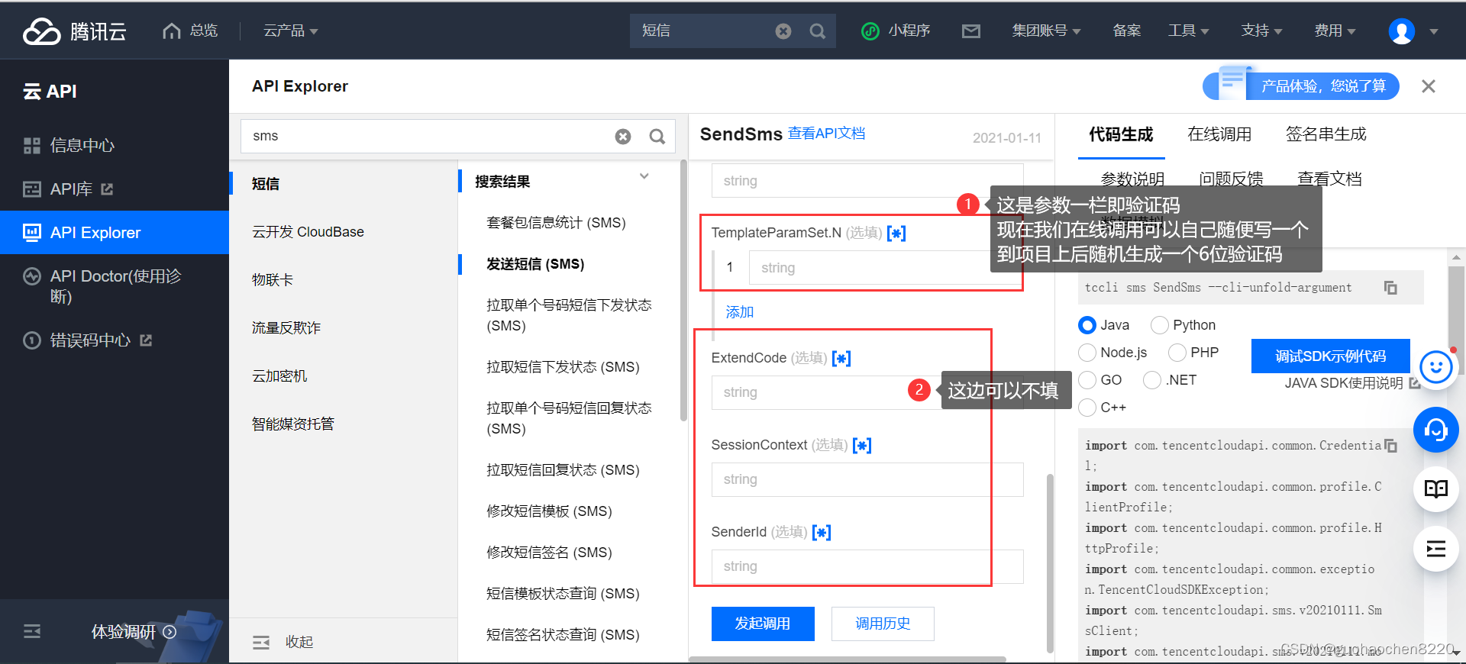Collapse 搜索结果 list chevron
This screenshot has width=1466, height=664.
[644, 176]
